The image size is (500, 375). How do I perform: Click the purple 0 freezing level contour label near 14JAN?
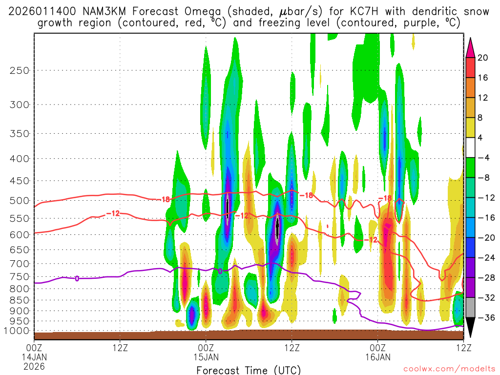tap(77, 278)
